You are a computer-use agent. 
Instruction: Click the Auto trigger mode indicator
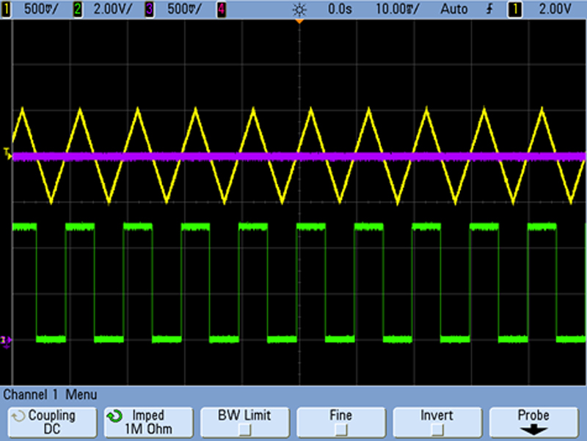(x=453, y=10)
